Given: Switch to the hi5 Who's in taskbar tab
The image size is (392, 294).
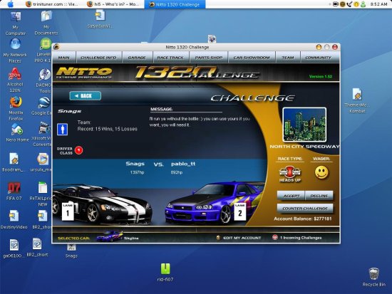Looking at the screenshot, I should click(x=113, y=4).
